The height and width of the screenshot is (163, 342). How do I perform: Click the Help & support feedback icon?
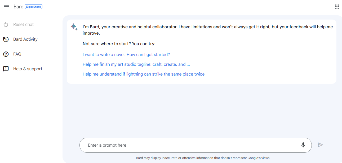[6, 69]
